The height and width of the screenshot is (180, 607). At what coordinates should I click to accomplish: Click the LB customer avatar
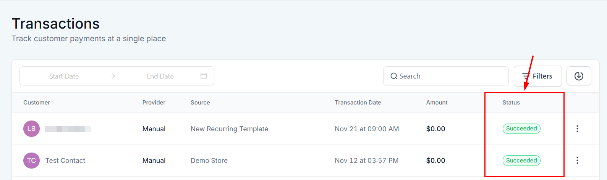[x=31, y=129]
